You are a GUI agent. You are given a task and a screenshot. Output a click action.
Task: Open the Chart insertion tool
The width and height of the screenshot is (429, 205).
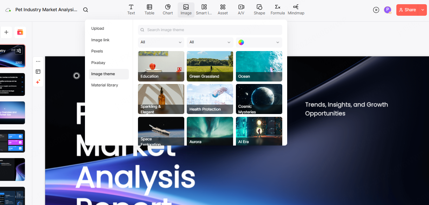click(x=167, y=9)
